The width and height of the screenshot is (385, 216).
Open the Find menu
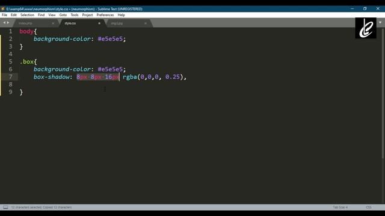pyautogui.click(x=41, y=15)
